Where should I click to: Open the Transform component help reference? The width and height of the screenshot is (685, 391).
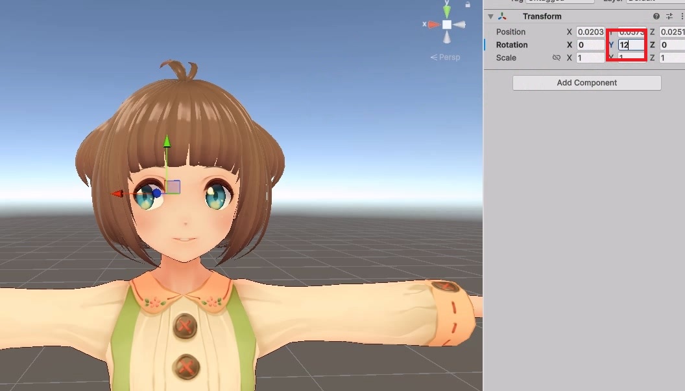[656, 16]
